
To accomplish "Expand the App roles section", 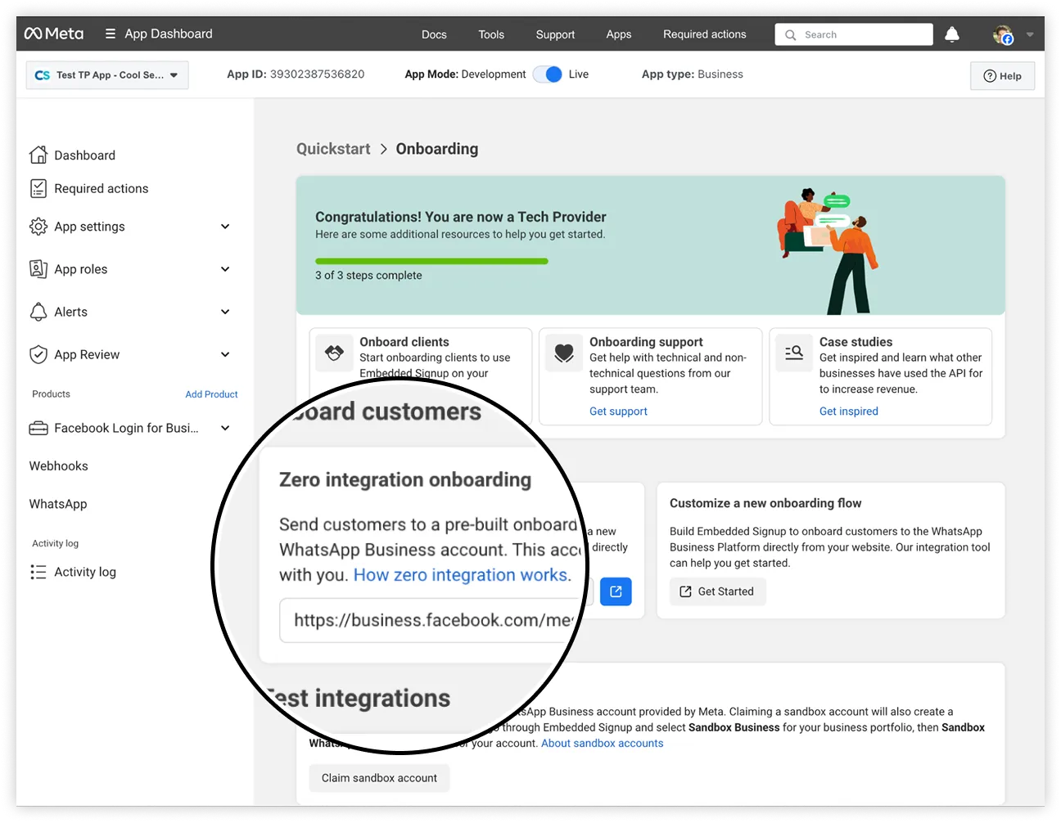I will (225, 269).
